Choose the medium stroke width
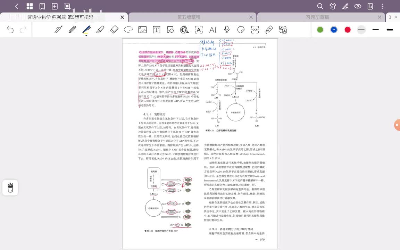 tap(375, 30)
